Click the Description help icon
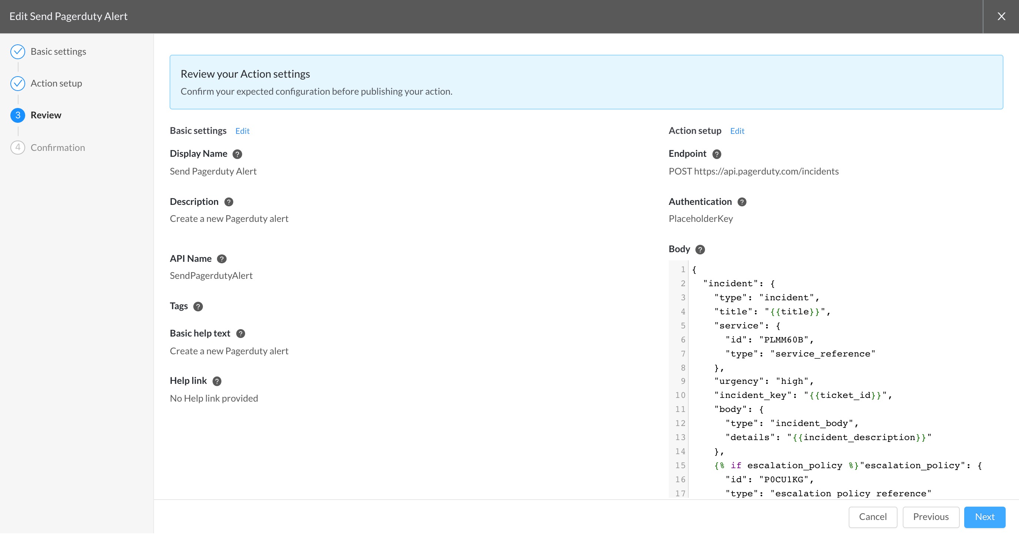Image resolution: width=1019 pixels, height=534 pixels. [228, 202]
